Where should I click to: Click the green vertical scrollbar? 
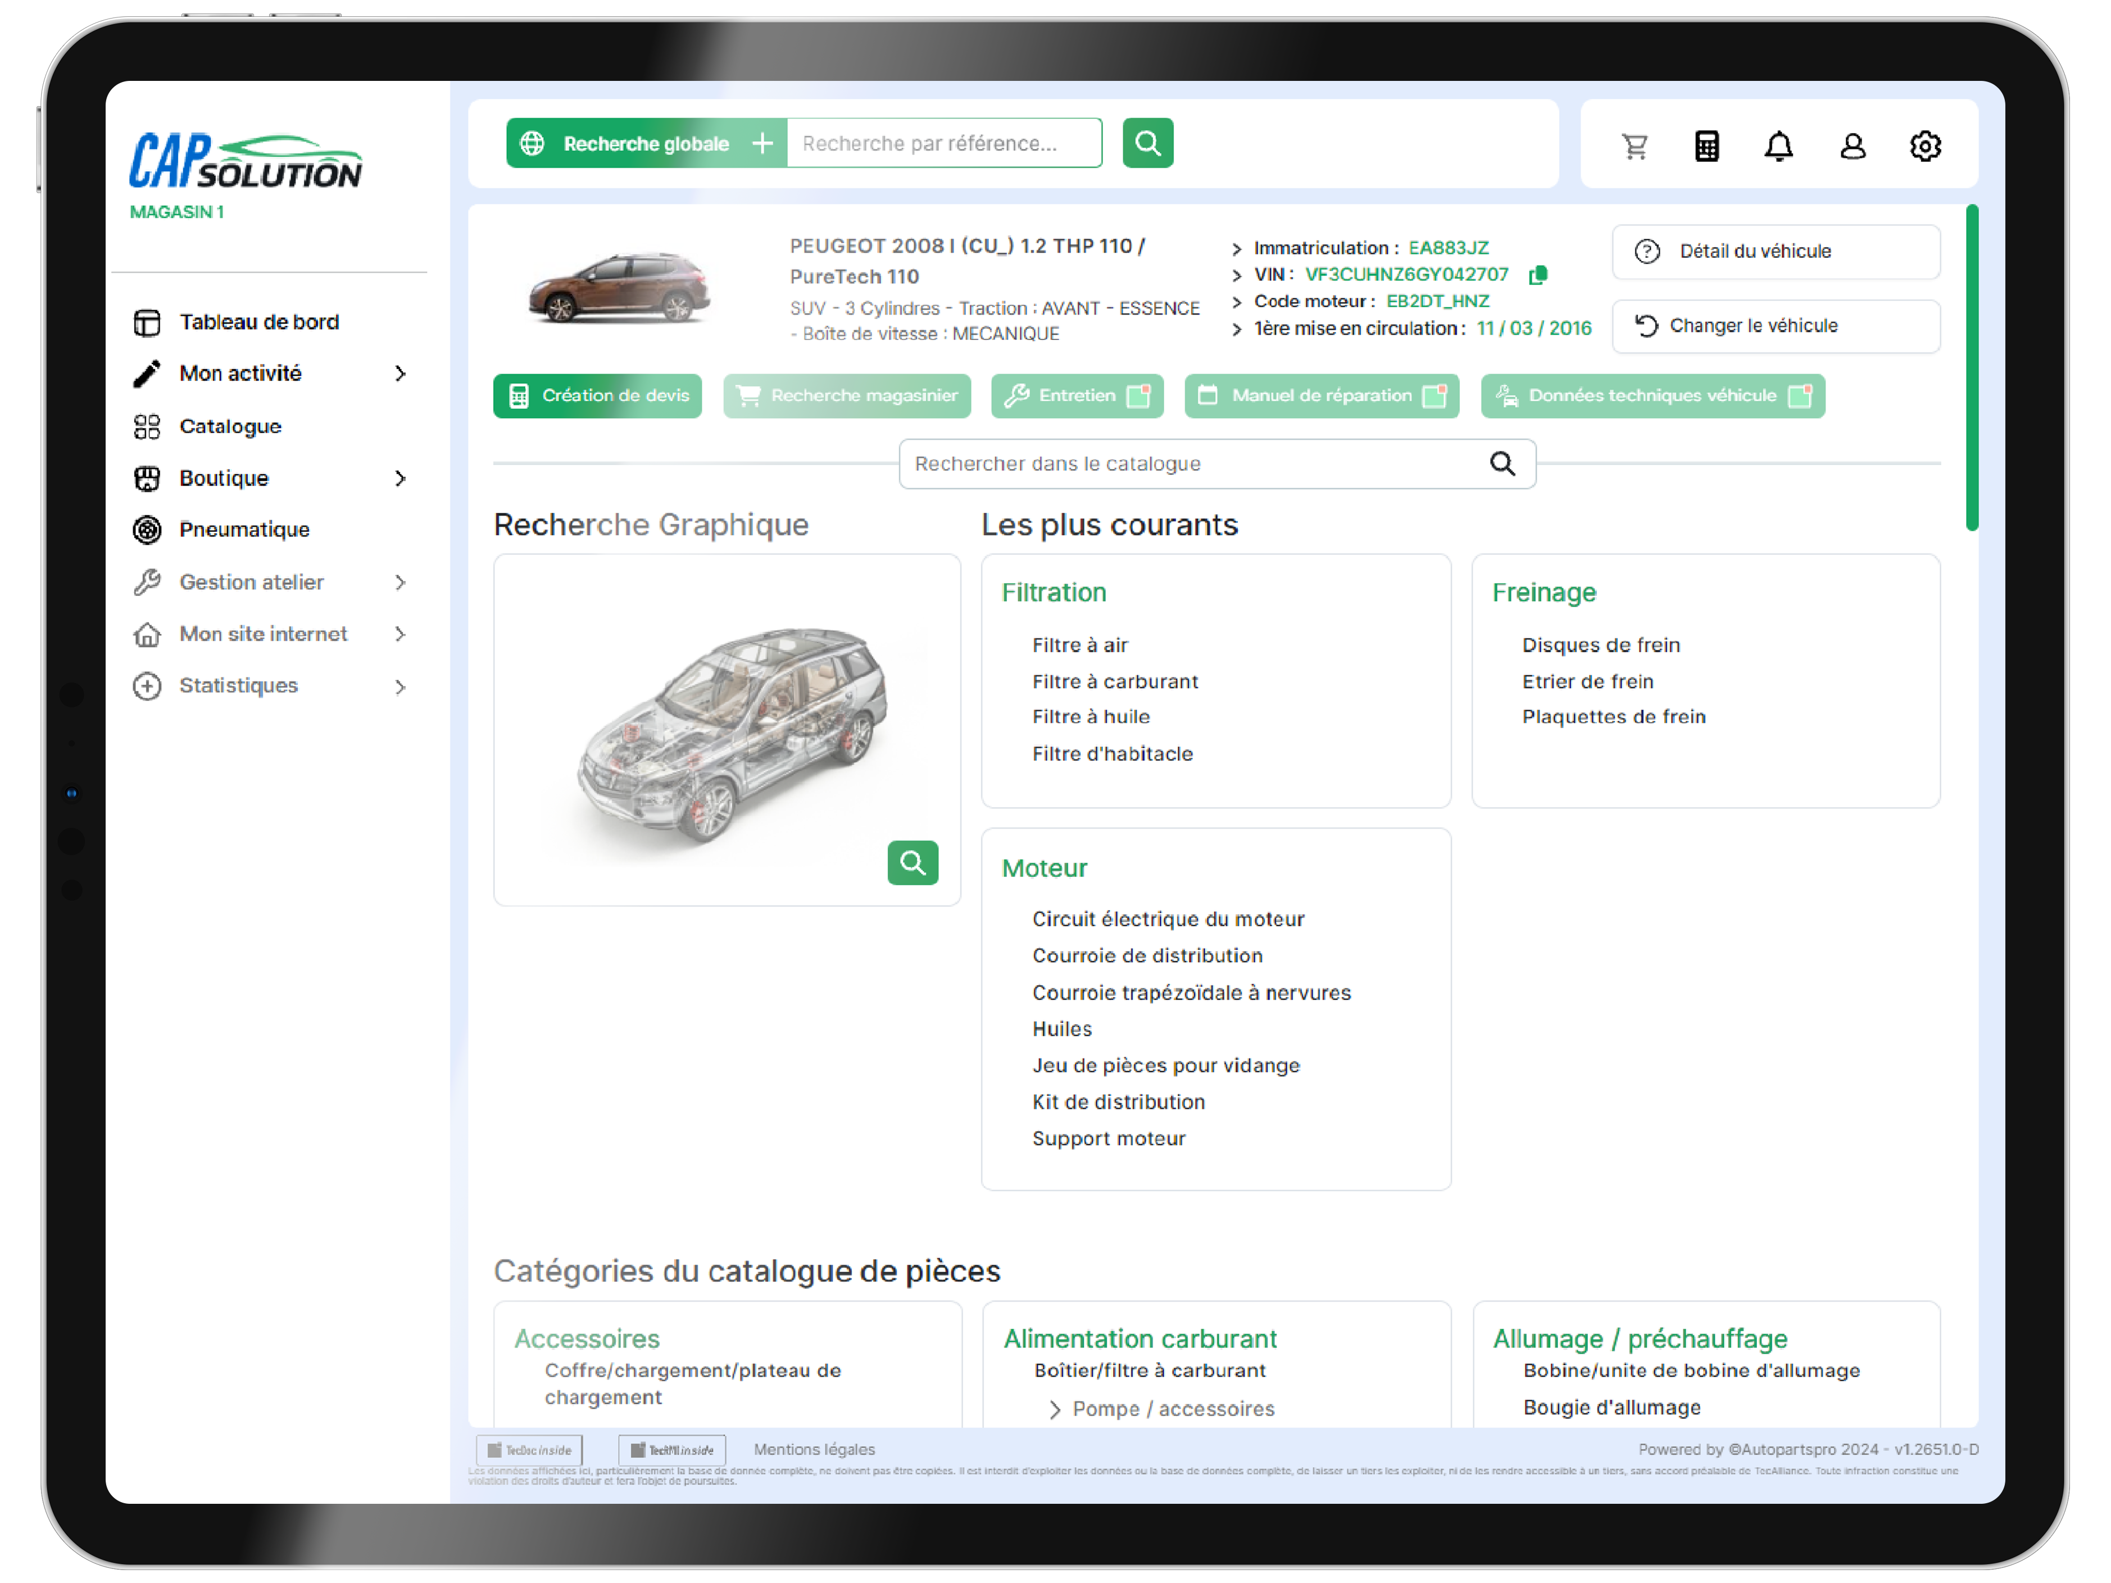1972,367
